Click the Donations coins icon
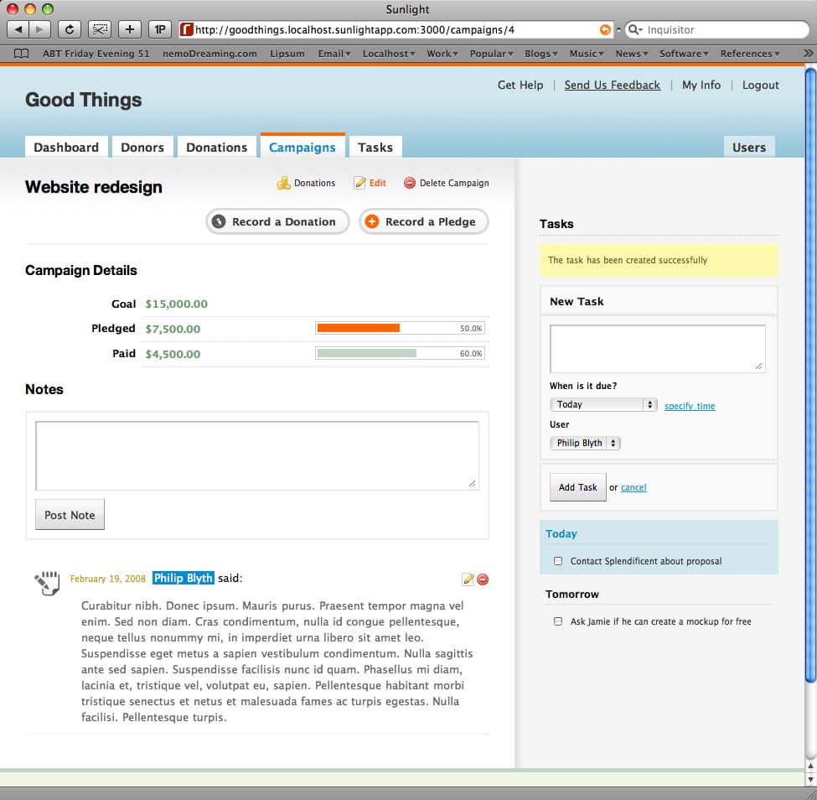Screen dimensions: 817x800 pyautogui.click(x=283, y=183)
